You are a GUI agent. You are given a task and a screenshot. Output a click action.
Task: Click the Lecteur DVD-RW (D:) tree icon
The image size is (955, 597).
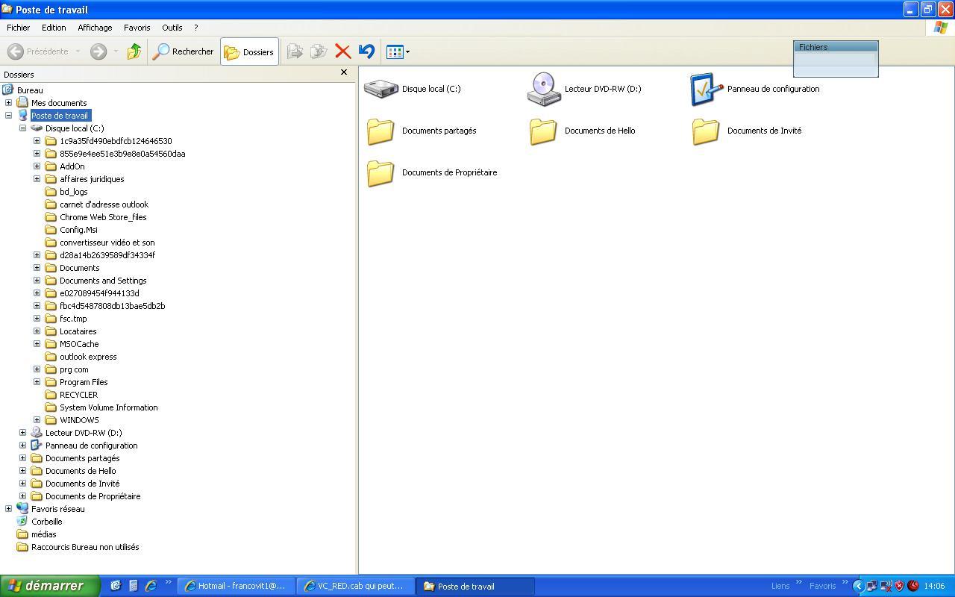click(37, 433)
